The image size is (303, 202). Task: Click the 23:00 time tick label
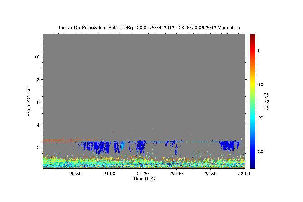[244, 174]
